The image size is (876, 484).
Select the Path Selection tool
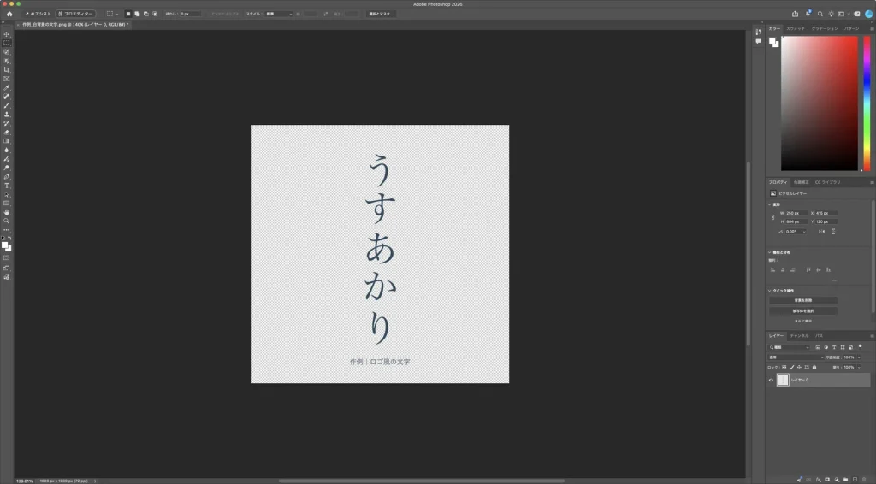coord(7,195)
